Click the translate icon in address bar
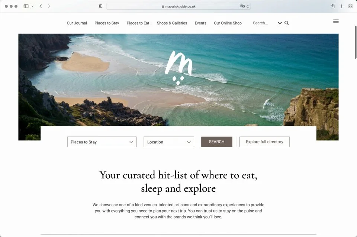 242,6
